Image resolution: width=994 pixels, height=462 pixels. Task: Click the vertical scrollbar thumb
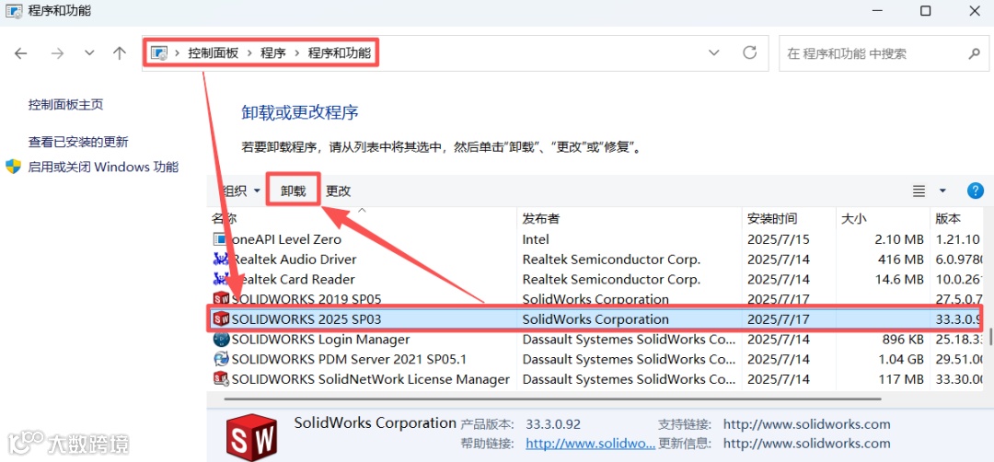[990, 335]
